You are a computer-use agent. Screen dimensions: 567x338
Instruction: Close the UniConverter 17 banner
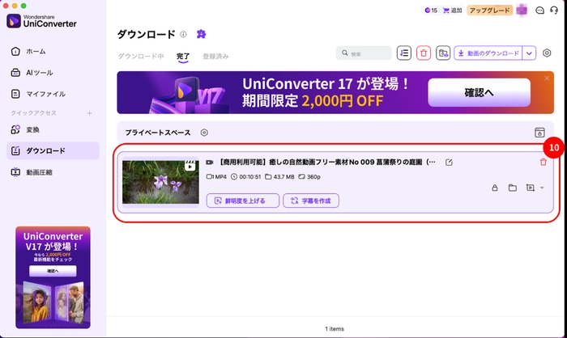point(547,78)
